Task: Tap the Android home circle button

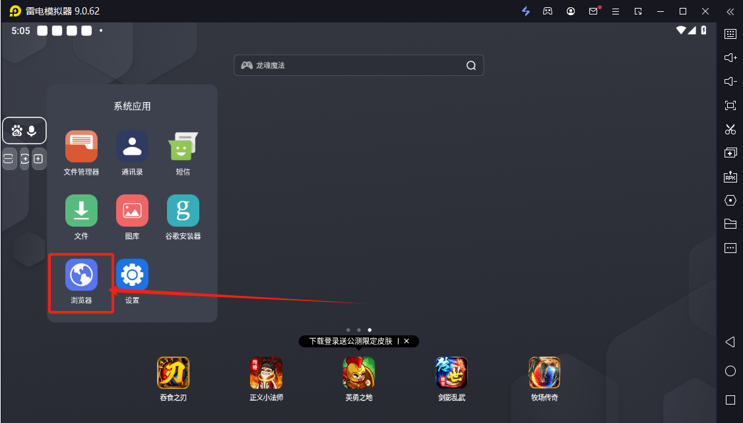Action: point(730,371)
